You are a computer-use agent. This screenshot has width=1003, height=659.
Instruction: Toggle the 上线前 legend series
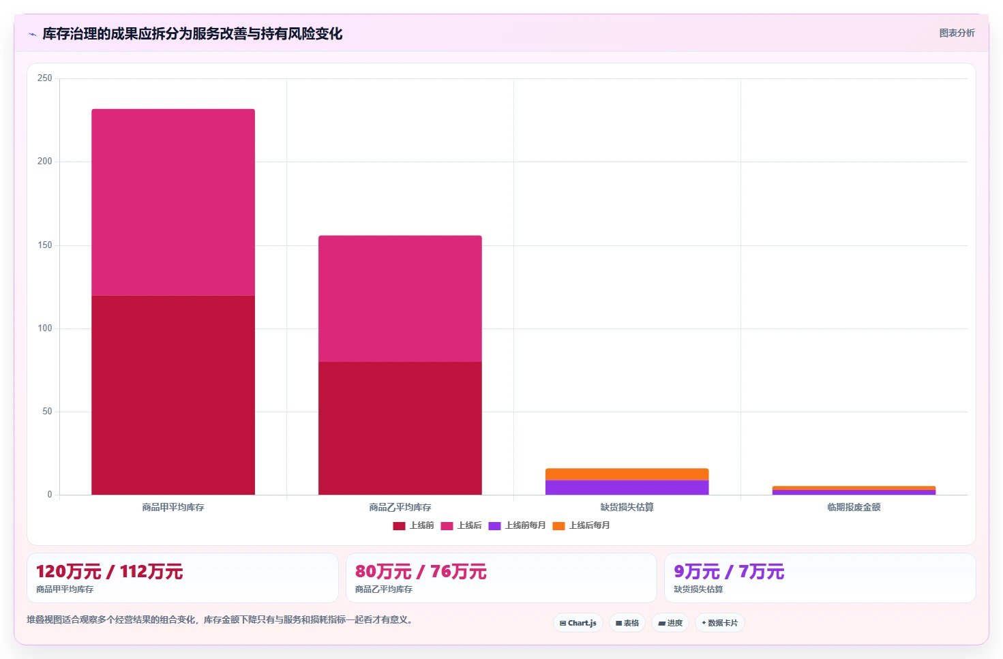point(413,525)
